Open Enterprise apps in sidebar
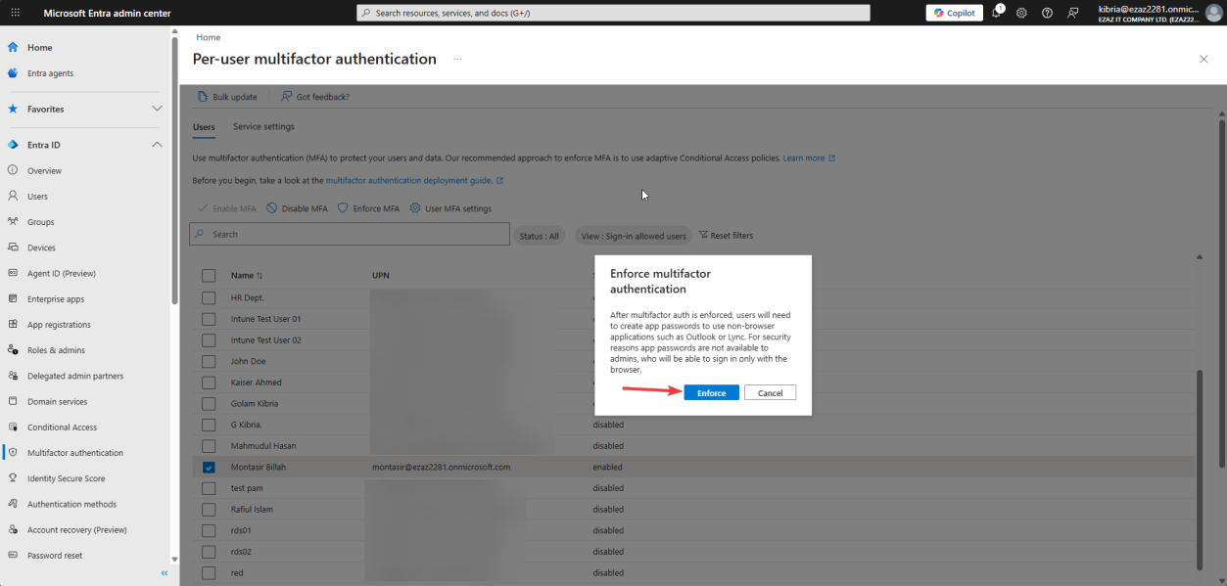 [x=56, y=299]
